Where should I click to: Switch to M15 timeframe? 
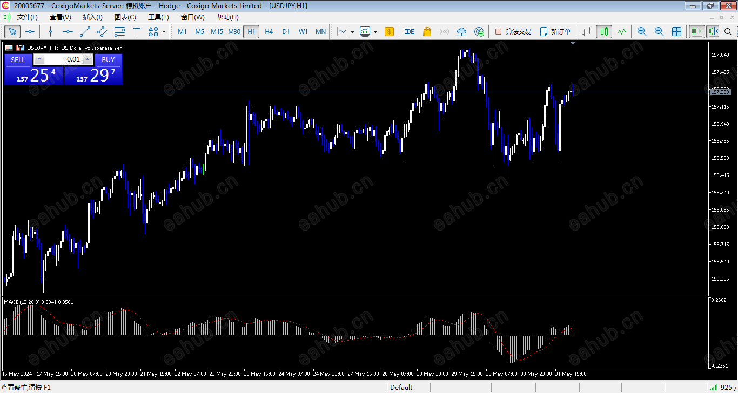coord(217,31)
